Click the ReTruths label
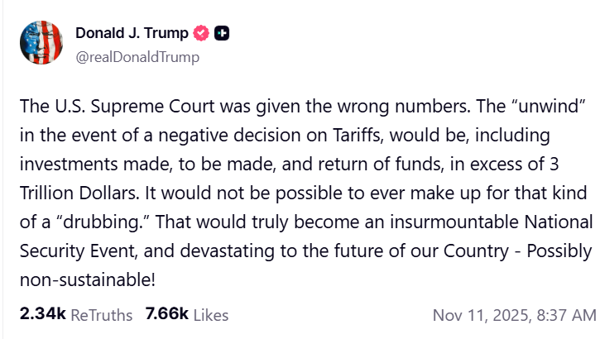Screen dimensions: 600x339 [x=101, y=315]
